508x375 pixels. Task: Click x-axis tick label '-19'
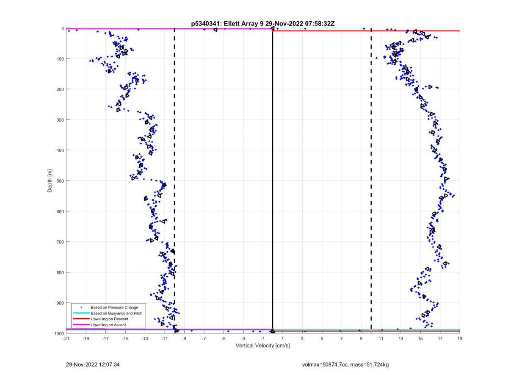point(86,339)
